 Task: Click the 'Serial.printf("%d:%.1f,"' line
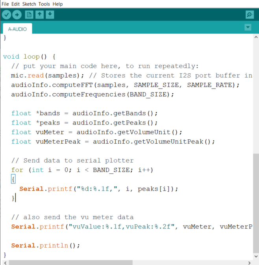pos(99,189)
